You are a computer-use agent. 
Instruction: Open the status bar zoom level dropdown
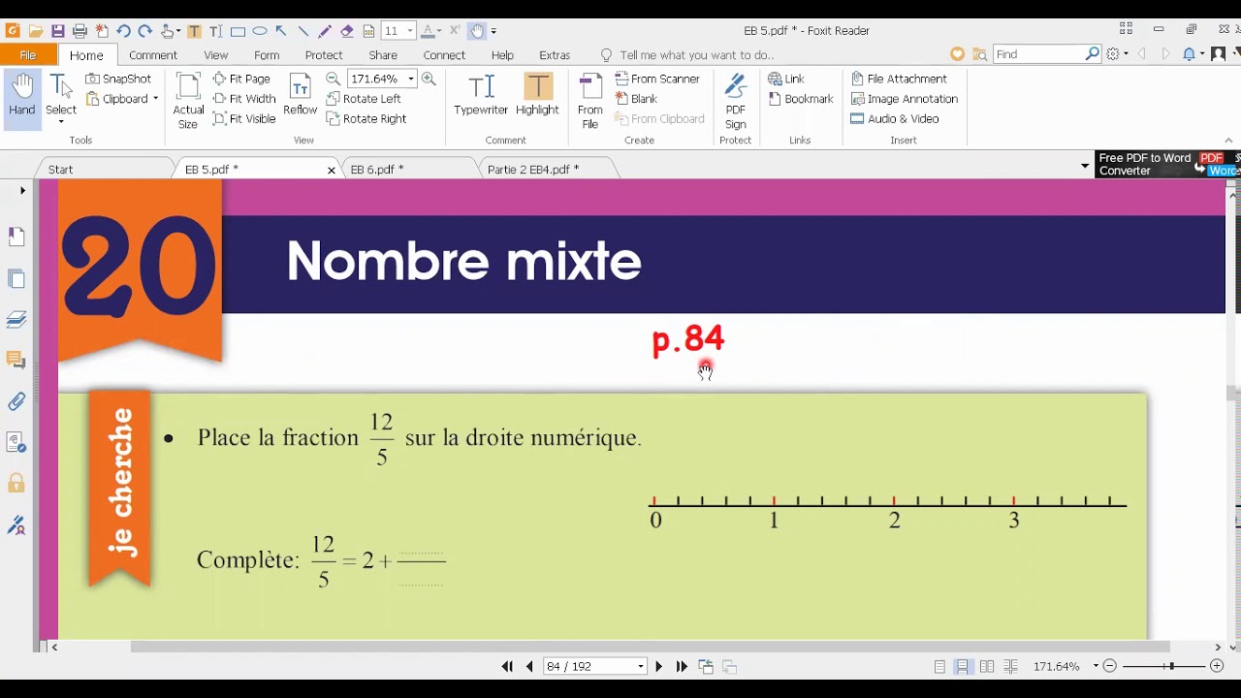pos(1096,666)
